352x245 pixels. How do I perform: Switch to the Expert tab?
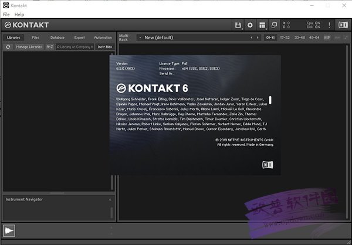click(80, 38)
